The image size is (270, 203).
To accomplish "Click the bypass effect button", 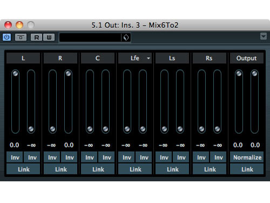I will point(21,37).
